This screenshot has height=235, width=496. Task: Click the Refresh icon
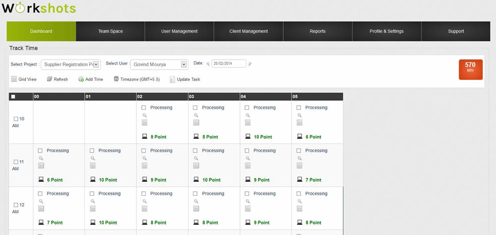pyautogui.click(x=50, y=79)
